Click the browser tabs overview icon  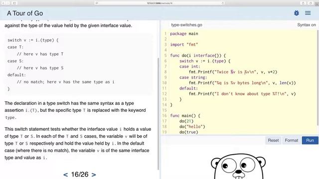(311, 3)
